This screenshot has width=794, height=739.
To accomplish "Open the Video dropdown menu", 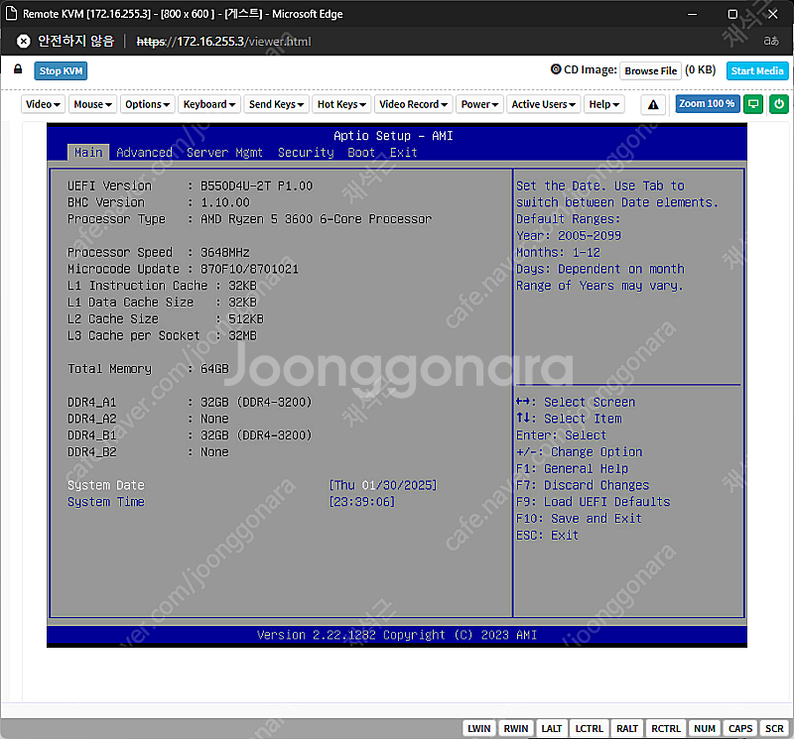I will (x=43, y=104).
